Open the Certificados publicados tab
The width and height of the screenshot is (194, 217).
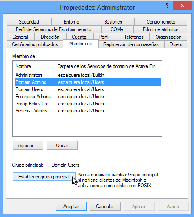[x=35, y=44]
